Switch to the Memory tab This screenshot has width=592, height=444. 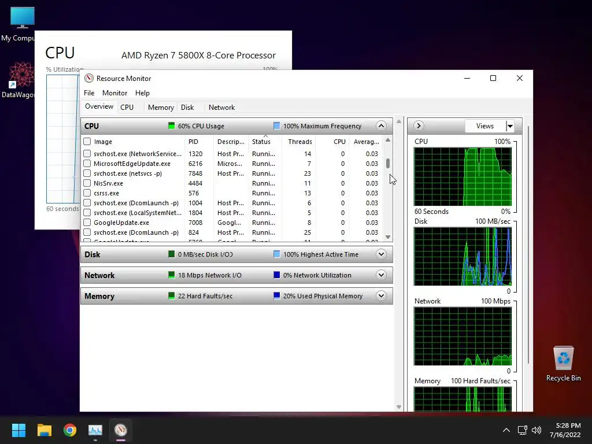(x=161, y=107)
